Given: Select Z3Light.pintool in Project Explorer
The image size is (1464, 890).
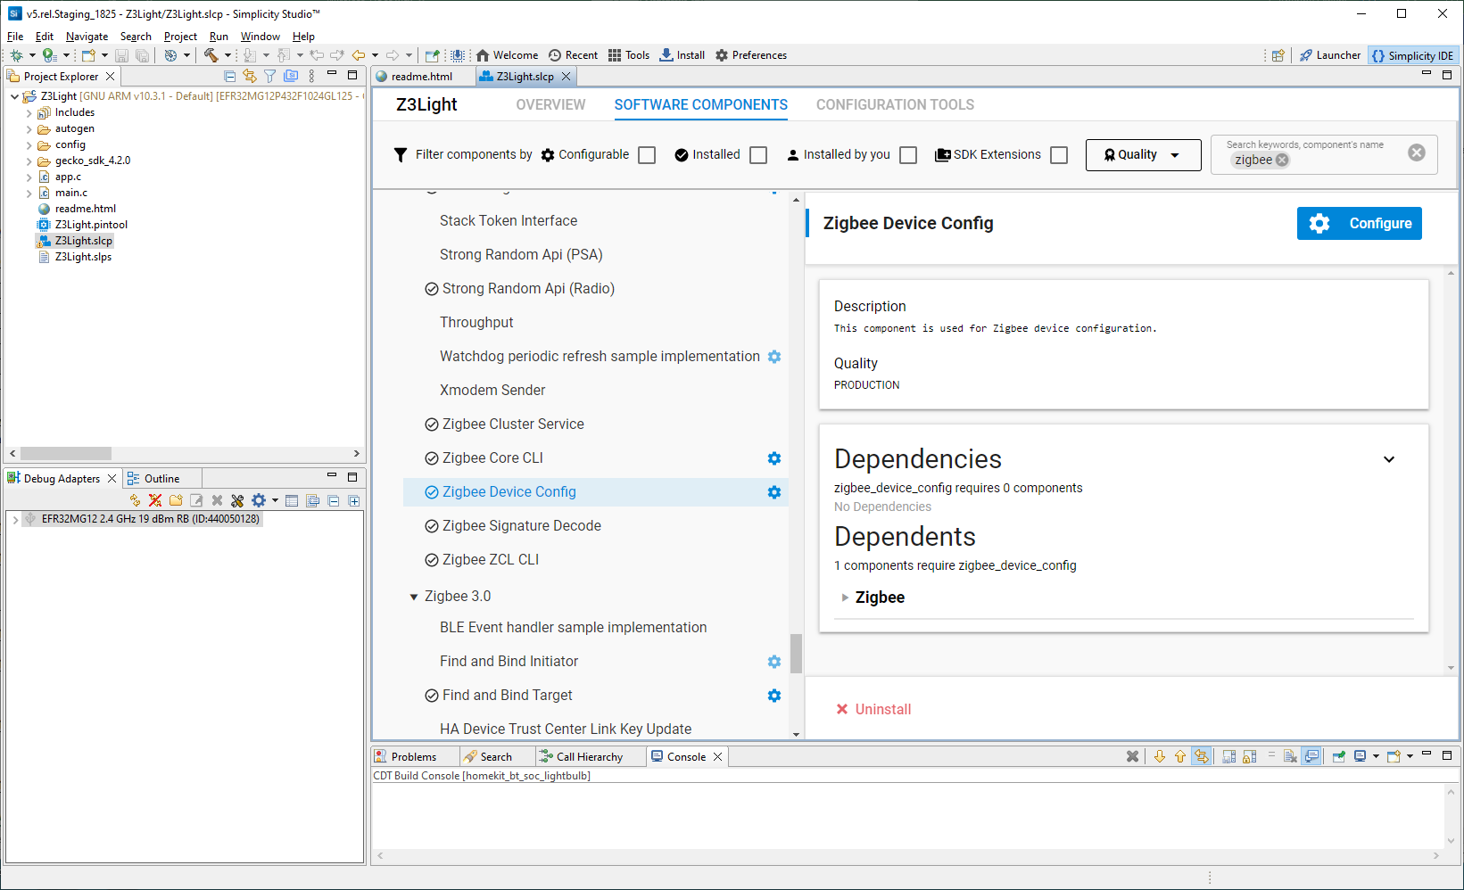Looking at the screenshot, I should (x=91, y=225).
